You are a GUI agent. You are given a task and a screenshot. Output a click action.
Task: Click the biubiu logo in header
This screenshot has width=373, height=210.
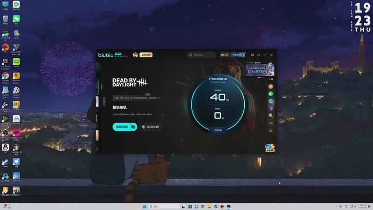(106, 55)
